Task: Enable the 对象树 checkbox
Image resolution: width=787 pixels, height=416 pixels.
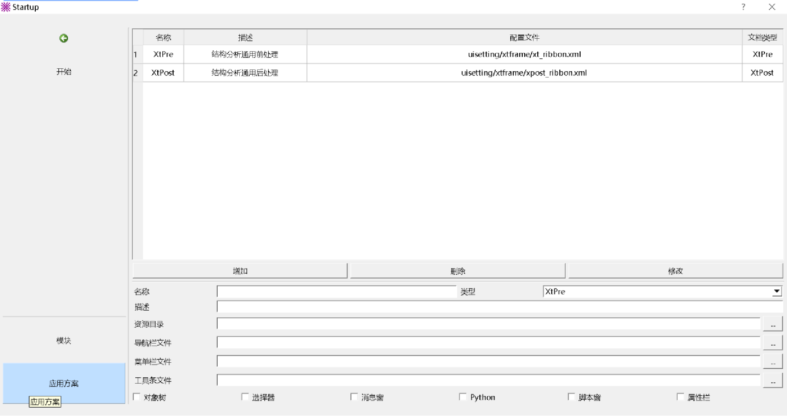Action: [x=137, y=397]
